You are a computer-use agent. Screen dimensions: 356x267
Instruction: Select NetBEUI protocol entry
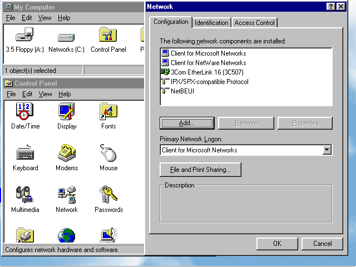pyautogui.click(x=177, y=91)
